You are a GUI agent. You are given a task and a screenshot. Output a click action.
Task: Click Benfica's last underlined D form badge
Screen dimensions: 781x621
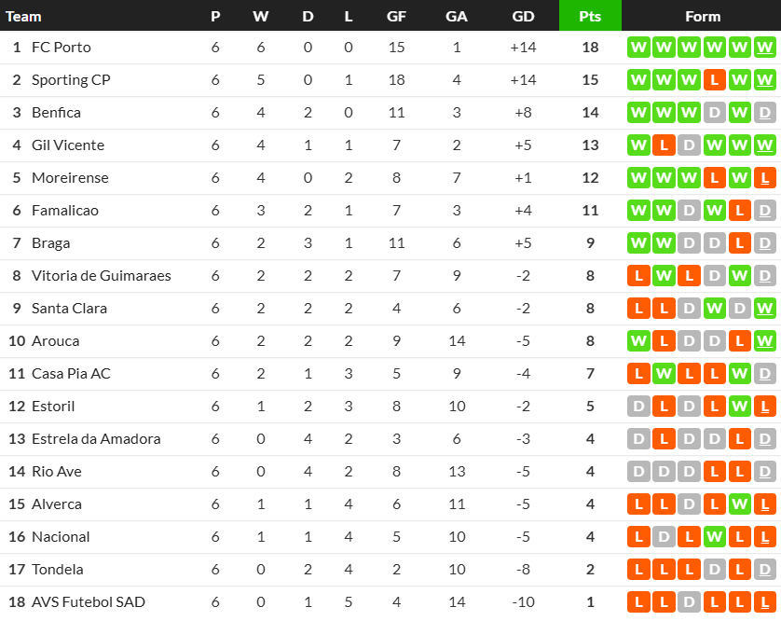pyautogui.click(x=764, y=113)
